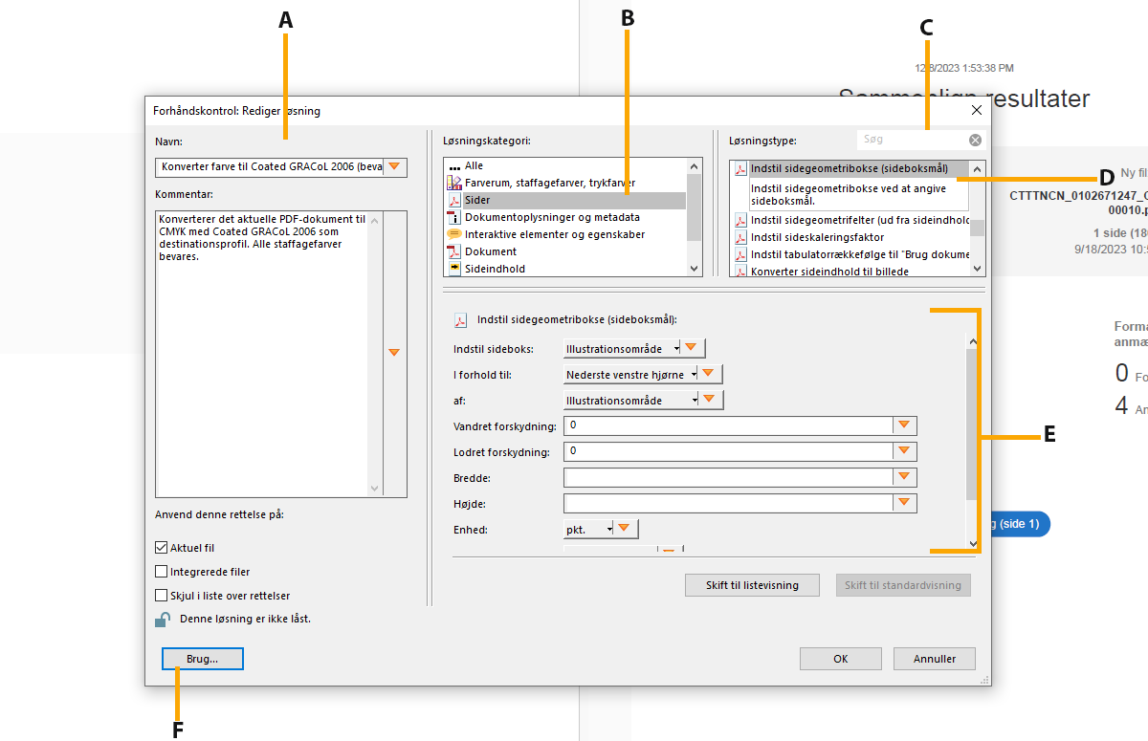The width and height of the screenshot is (1148, 741).
Task: Click orange arrow beside Bredde field
Action: 904,476
